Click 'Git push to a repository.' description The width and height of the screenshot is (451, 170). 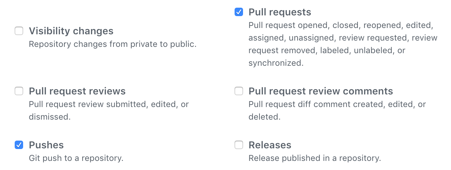coord(76,158)
